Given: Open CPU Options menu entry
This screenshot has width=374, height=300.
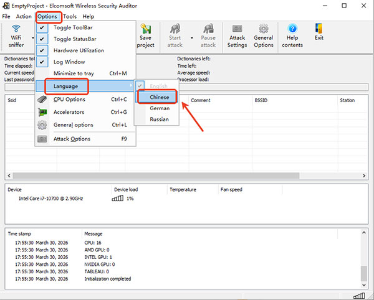Looking at the screenshot, I should coord(86,100).
